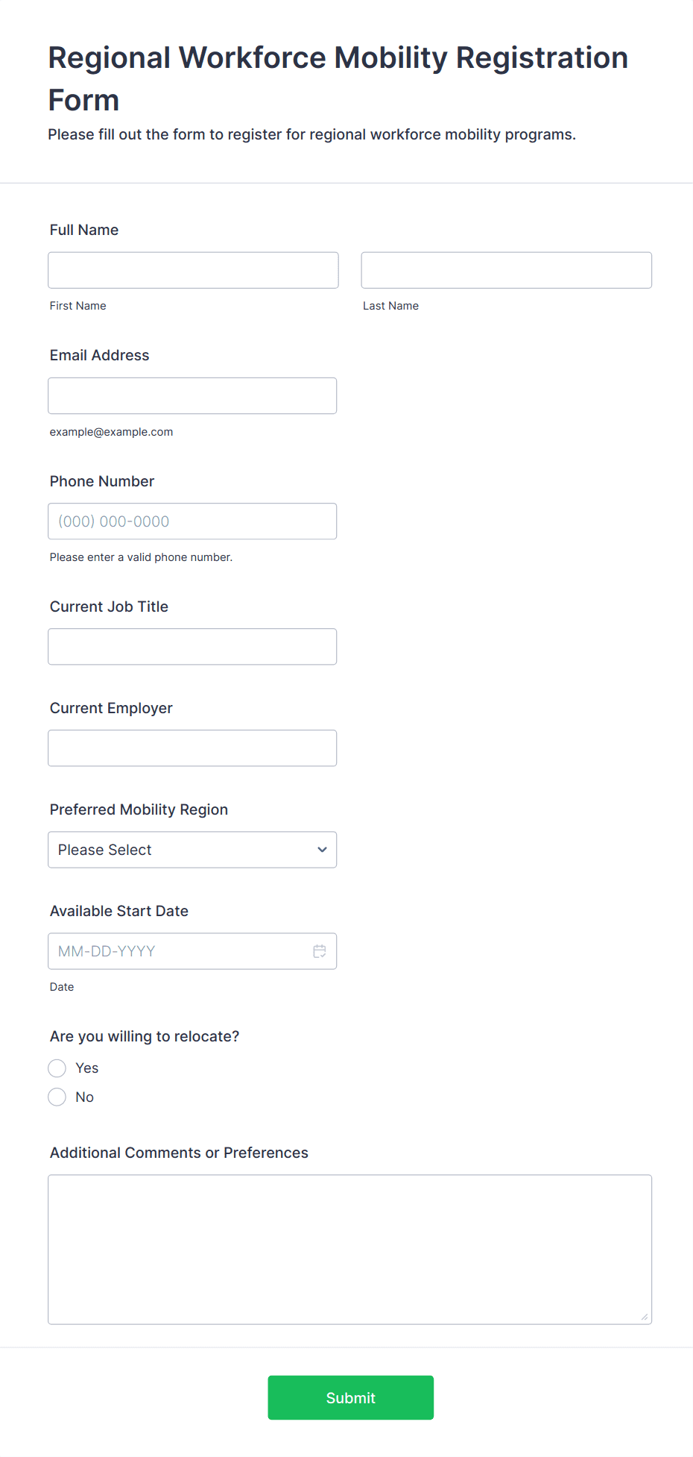Choose No for willing to relocate
Image resolution: width=693 pixels, height=1457 pixels.
point(57,1097)
